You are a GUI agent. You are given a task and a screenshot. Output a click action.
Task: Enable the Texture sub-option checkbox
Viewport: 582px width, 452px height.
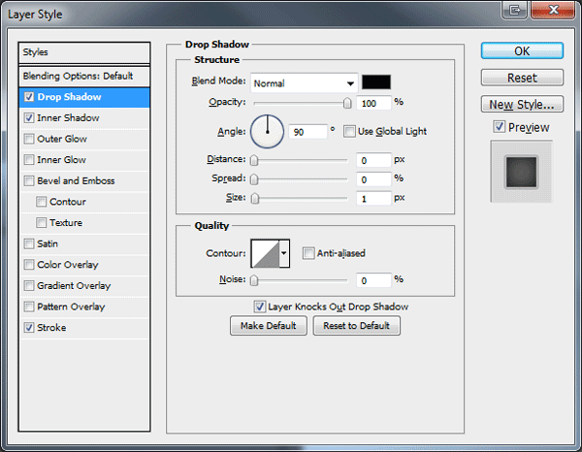pos(41,223)
